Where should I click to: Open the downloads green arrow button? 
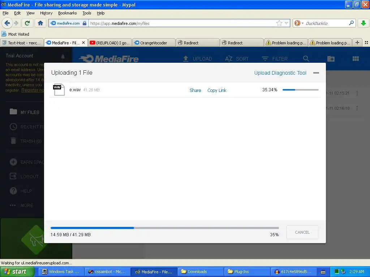[x=363, y=23]
